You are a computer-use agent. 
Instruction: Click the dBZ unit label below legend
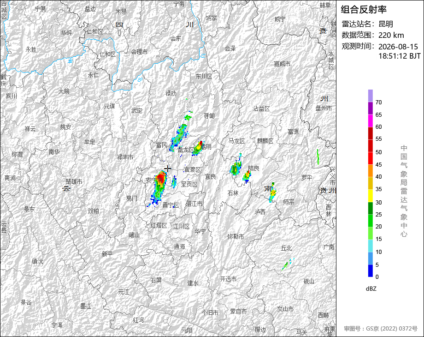click(371, 289)
